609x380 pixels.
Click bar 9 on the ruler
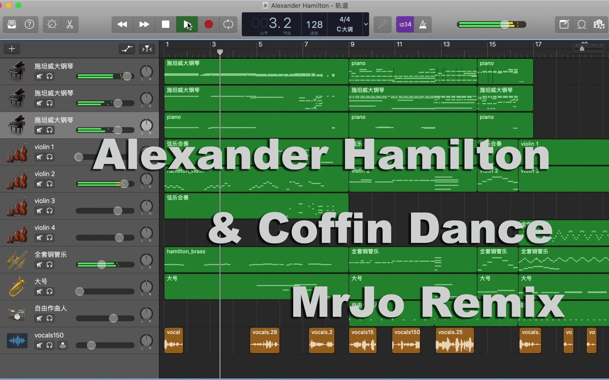click(x=352, y=44)
